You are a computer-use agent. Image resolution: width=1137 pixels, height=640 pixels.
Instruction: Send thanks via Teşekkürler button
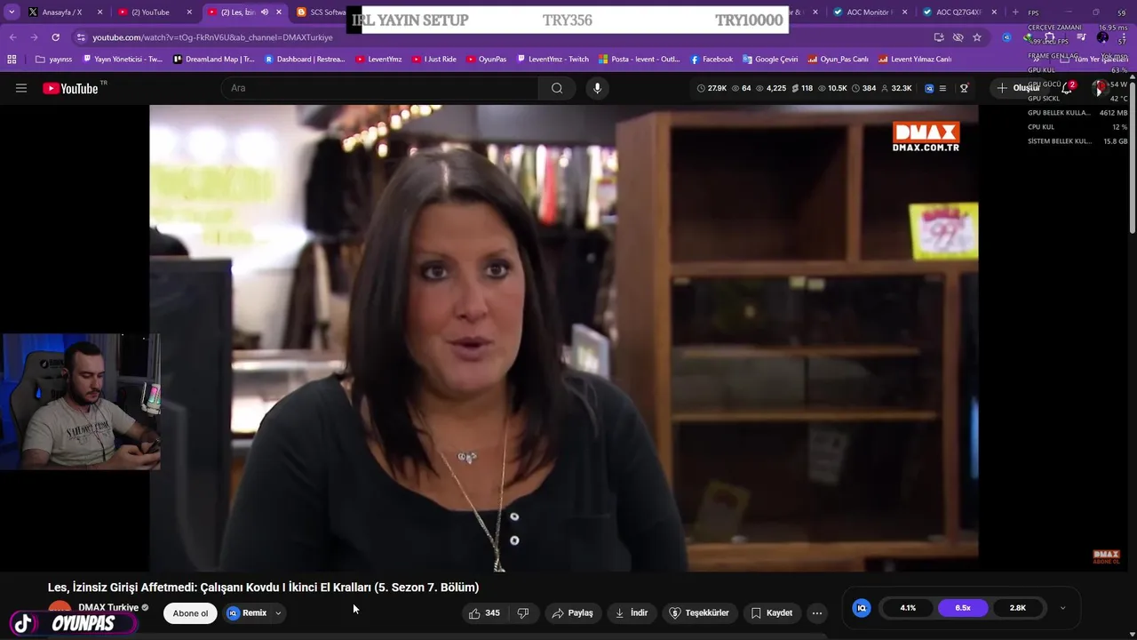(699, 613)
